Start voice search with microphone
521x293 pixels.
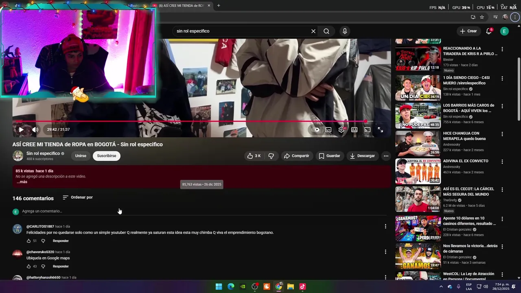click(x=345, y=31)
